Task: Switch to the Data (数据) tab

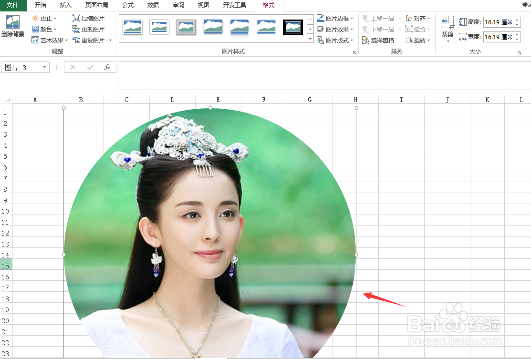Action: pos(153,5)
